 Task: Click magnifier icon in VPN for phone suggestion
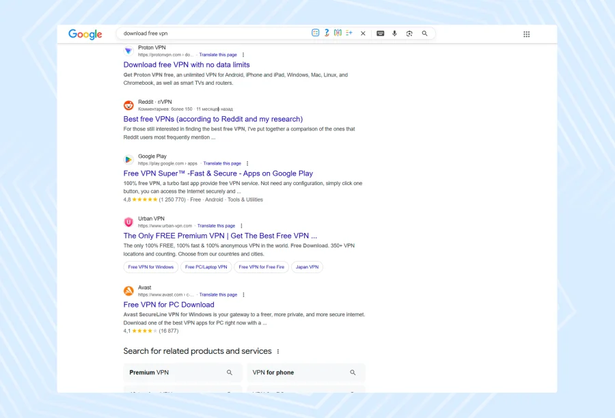(x=353, y=372)
